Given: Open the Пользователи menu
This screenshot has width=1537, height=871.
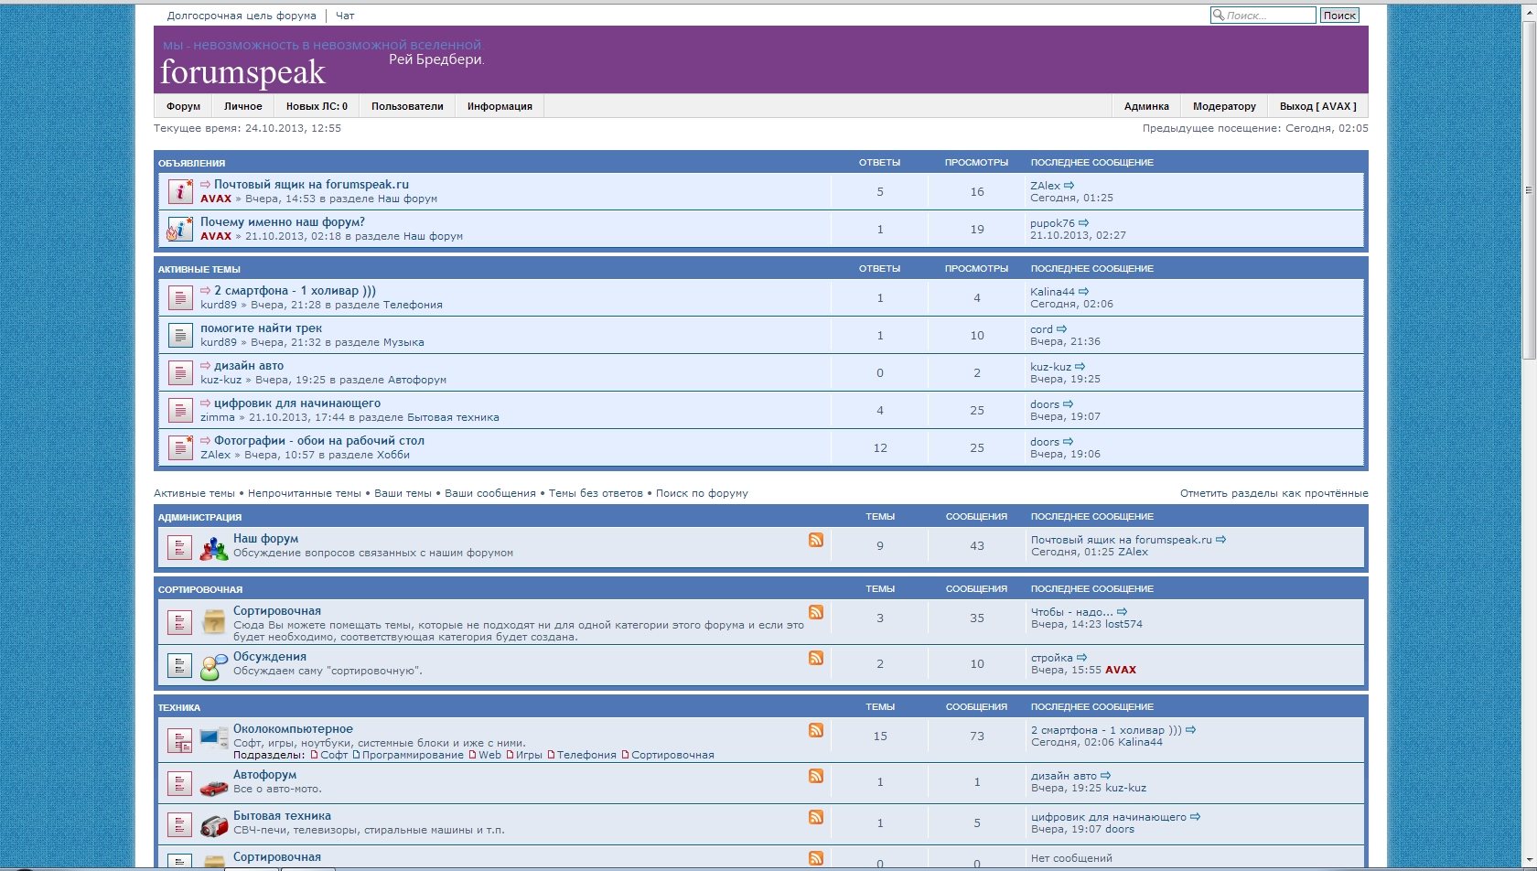Looking at the screenshot, I should [407, 106].
